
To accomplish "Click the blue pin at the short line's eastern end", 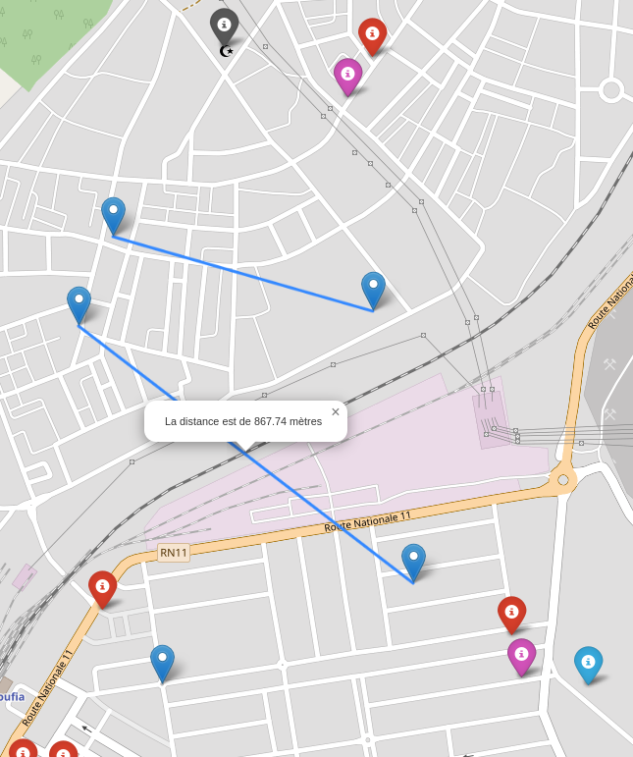I will coord(373,292).
